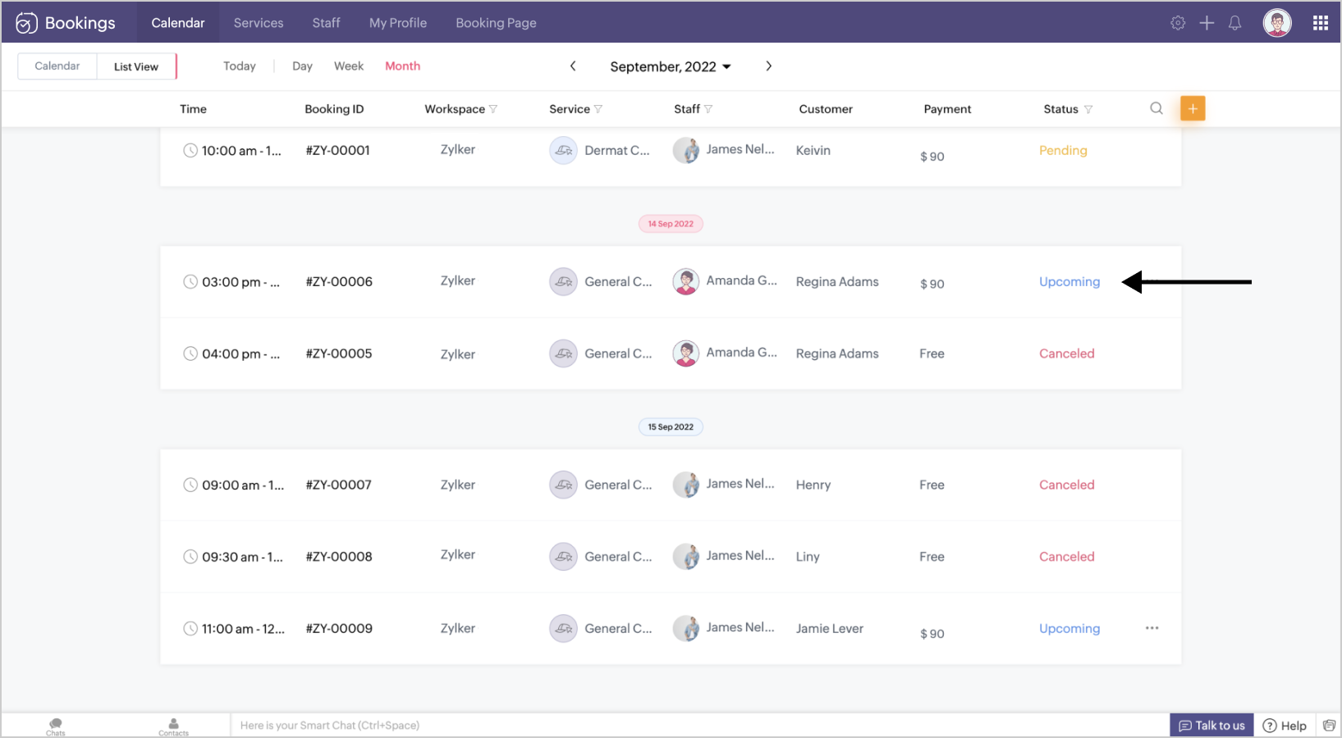Open the Chats icon in bottom bar
Image resolution: width=1342 pixels, height=738 pixels.
pyautogui.click(x=56, y=726)
